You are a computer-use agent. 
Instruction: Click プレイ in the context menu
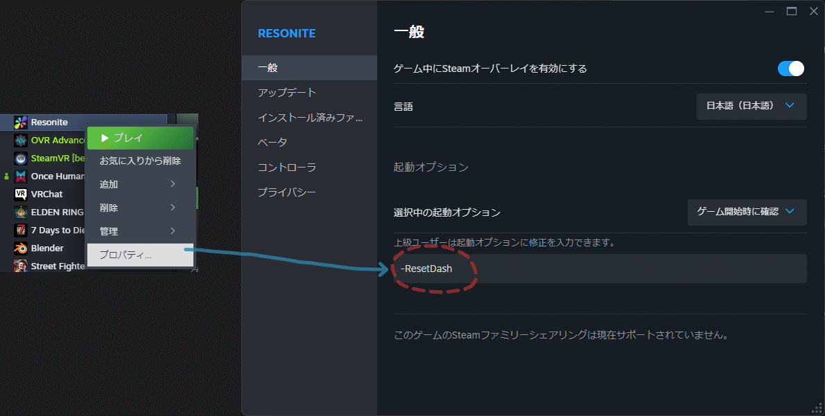click(141, 138)
